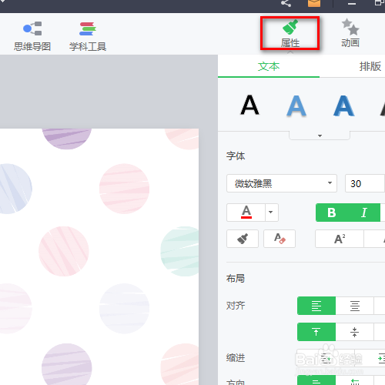Open the 动画 animation panel
This screenshot has height=385, width=385.
(350, 33)
